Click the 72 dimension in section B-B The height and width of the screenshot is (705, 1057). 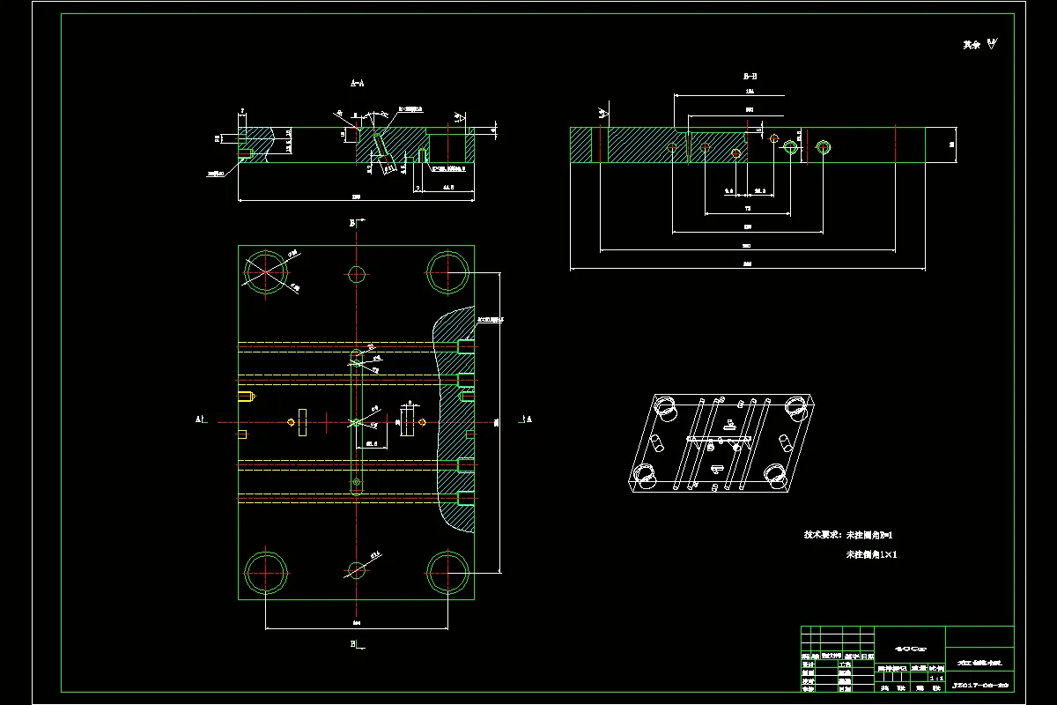pos(747,210)
